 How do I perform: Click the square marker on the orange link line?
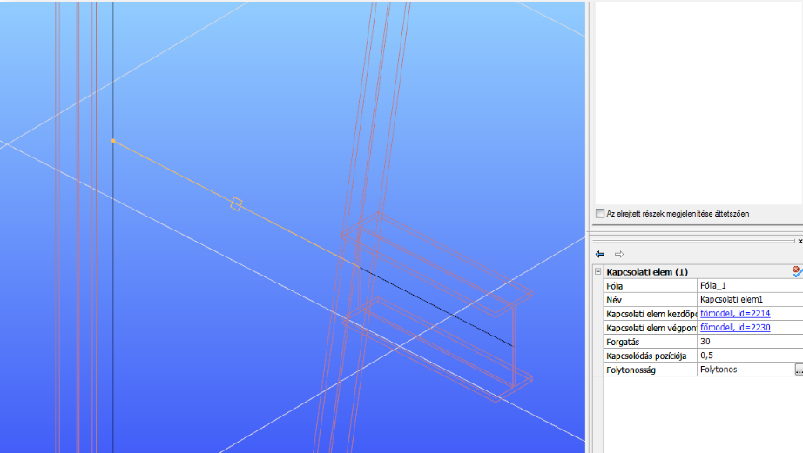point(236,204)
